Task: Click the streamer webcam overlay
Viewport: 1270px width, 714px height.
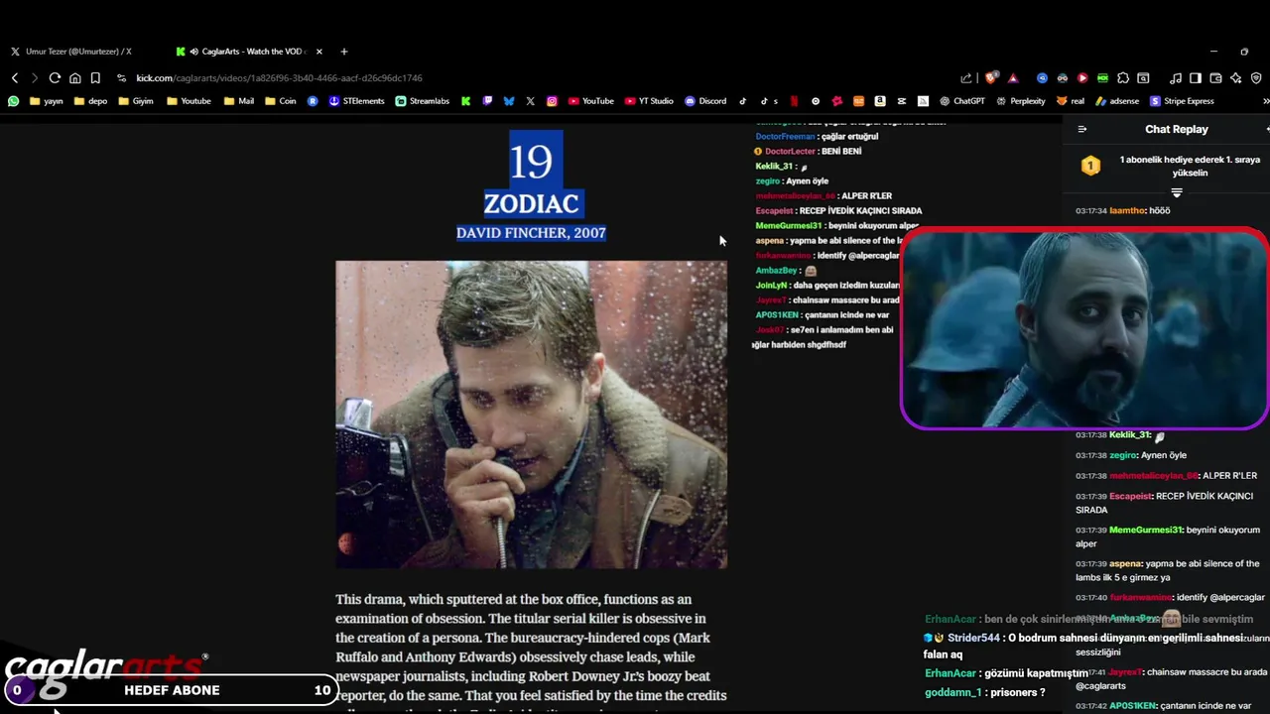Action: tap(1084, 329)
